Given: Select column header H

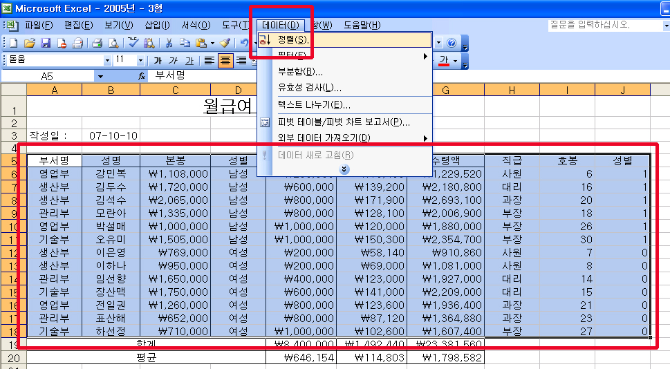Looking at the screenshot, I should (512, 90).
